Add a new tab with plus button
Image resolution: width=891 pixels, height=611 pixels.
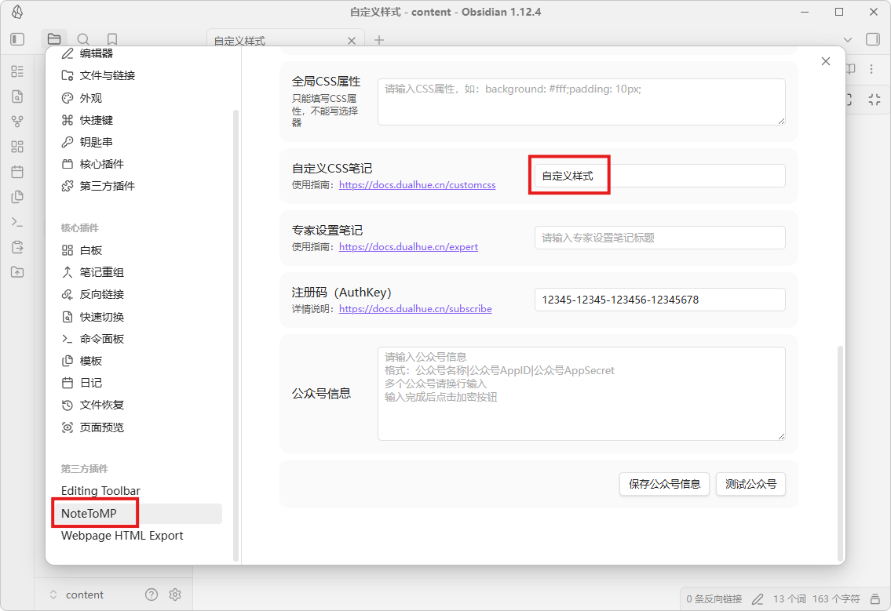click(x=379, y=40)
